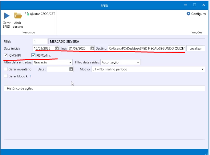The image size is (210, 155).
Task: Uncheck the ICMS/IPI checkbox
Action: point(6,55)
